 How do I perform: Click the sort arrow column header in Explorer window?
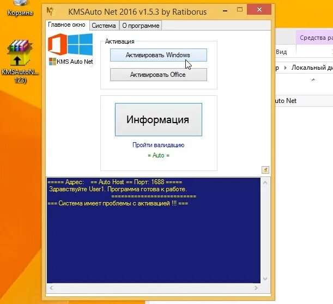(313, 80)
